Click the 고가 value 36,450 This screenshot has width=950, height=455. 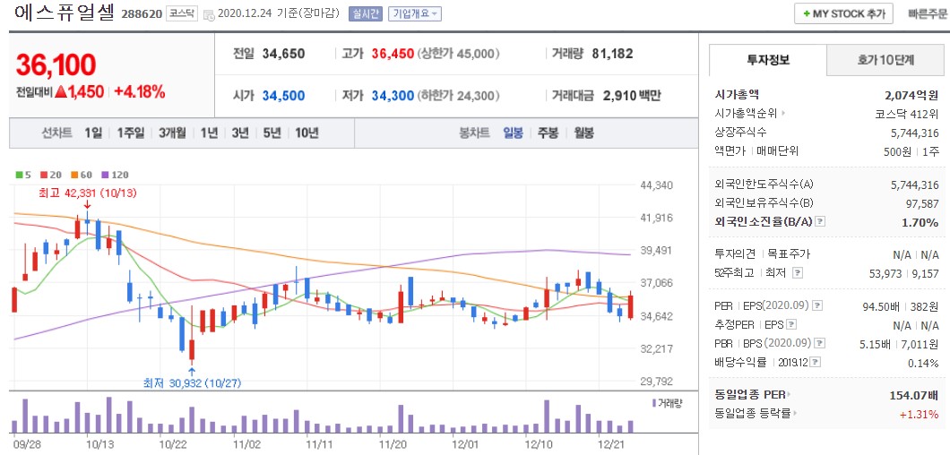pos(393,54)
